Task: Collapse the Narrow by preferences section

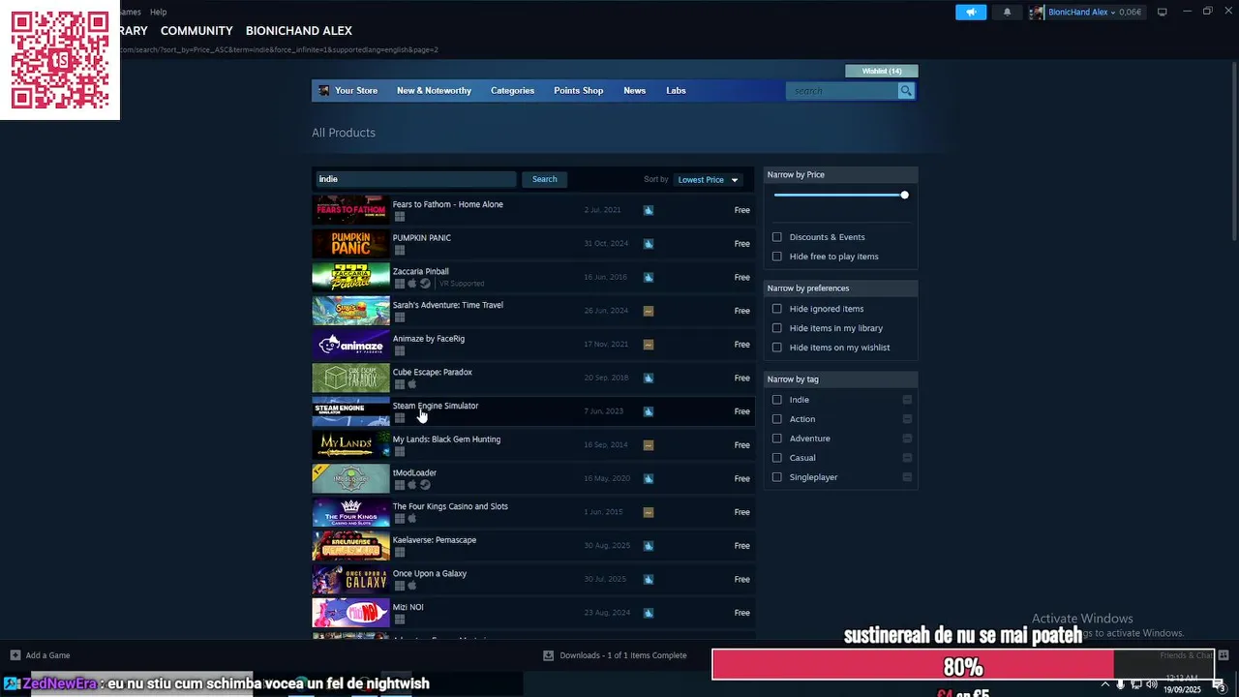Action: [x=840, y=288]
